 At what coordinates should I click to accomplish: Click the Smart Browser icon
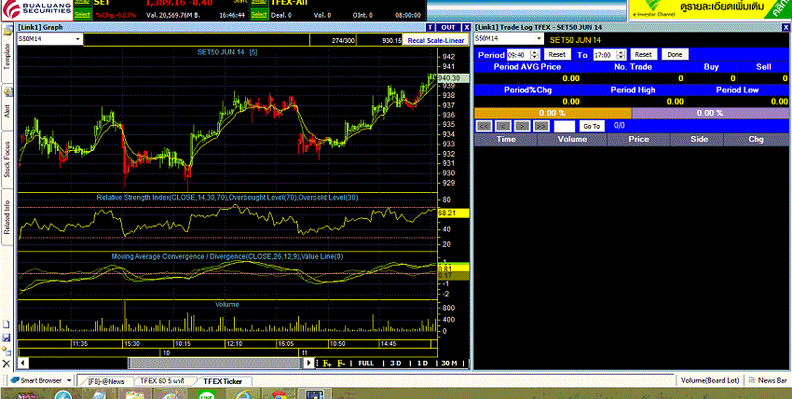pos(15,380)
